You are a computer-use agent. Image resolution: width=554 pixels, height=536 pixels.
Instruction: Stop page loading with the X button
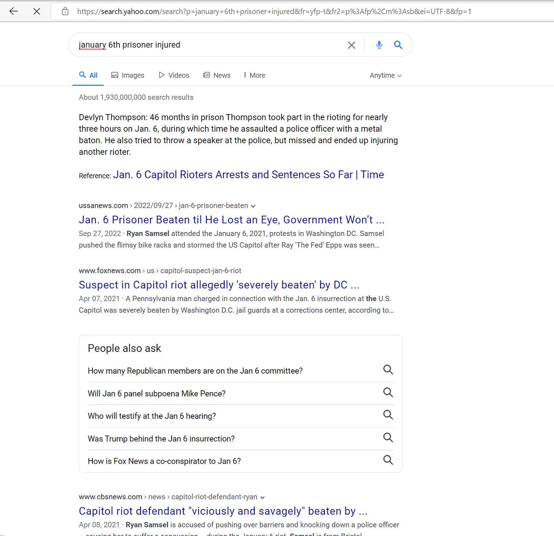37,11
